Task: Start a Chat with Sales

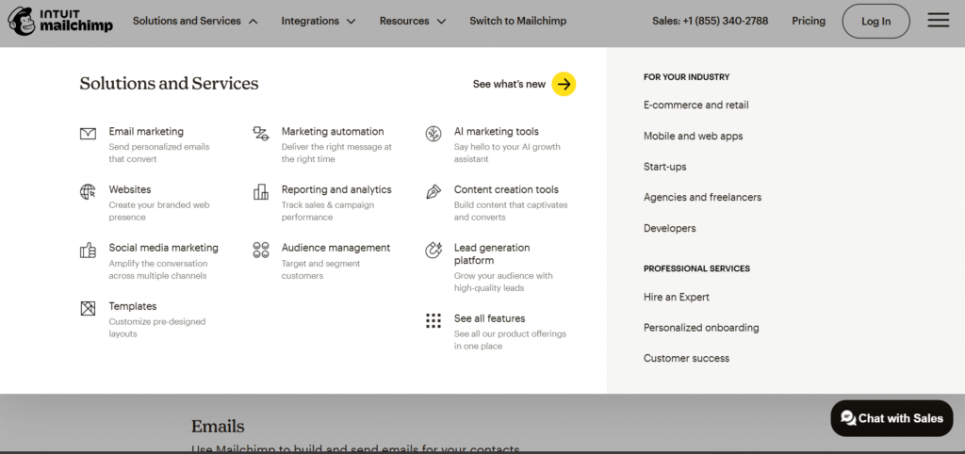Action: click(x=891, y=418)
